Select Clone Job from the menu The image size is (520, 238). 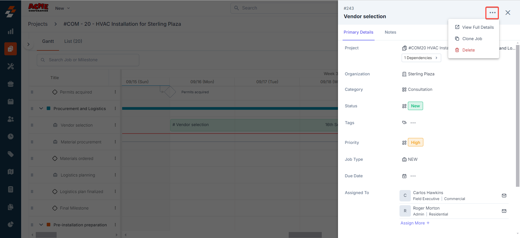coord(472,39)
